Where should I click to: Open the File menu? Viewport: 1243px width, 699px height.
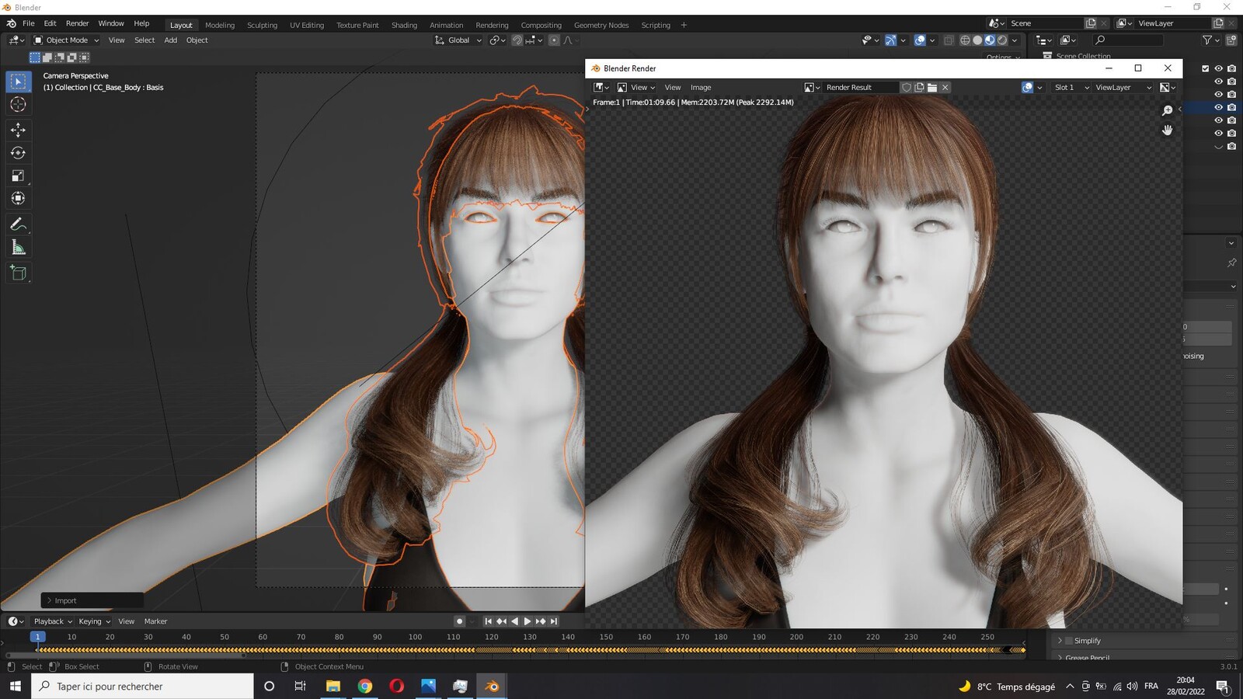(x=29, y=23)
